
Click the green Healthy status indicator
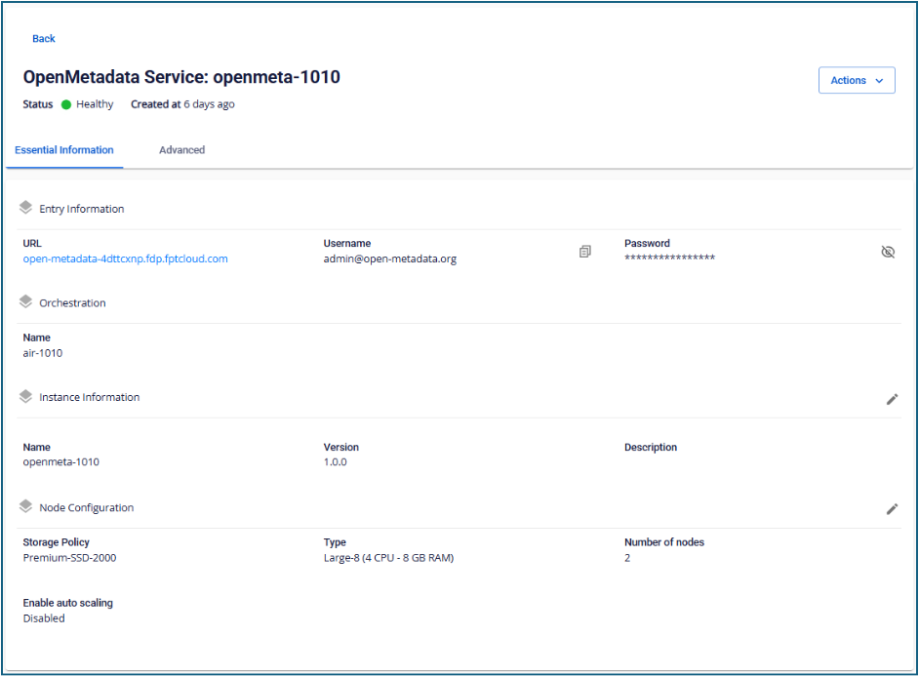coord(66,104)
